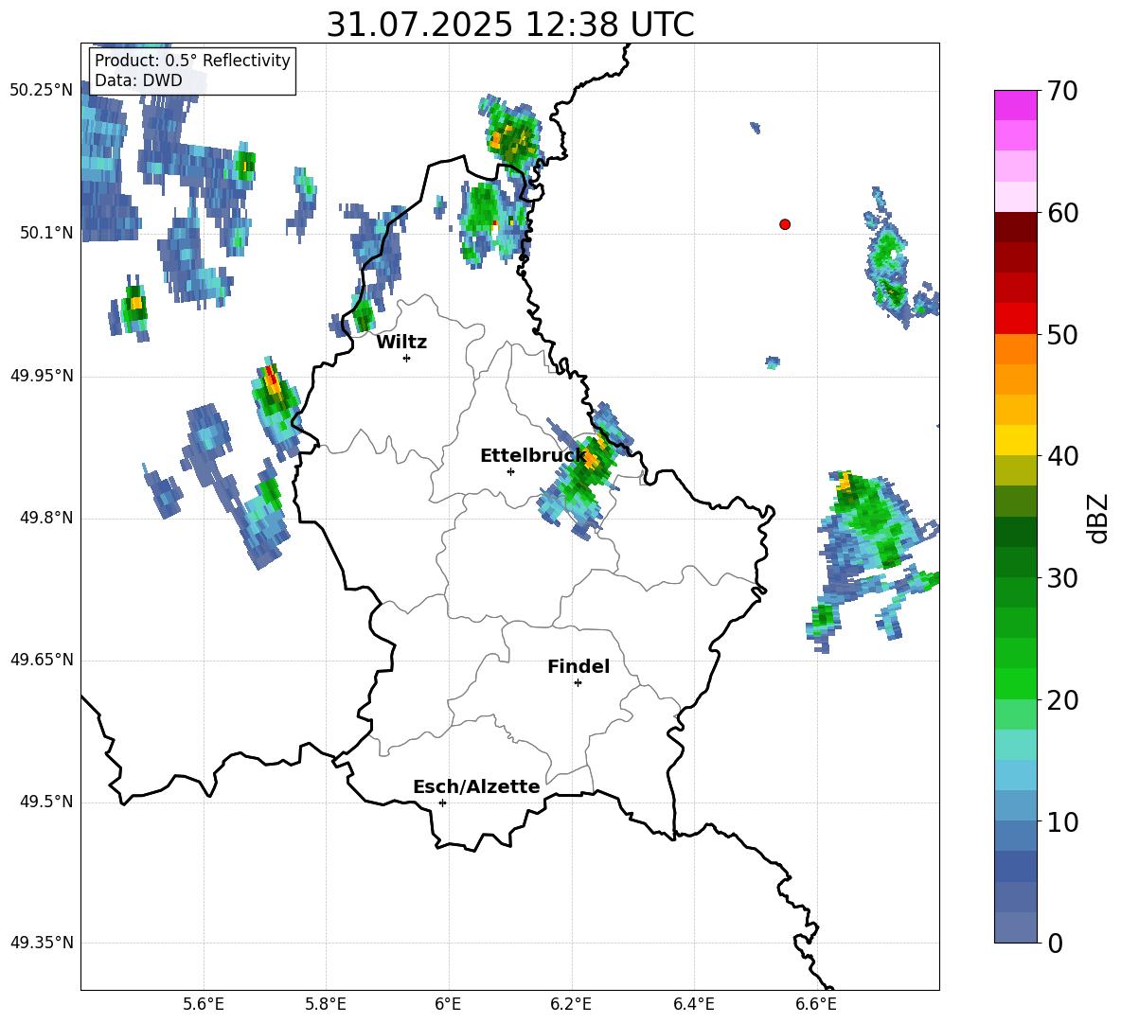Click the Findel cross marker
The height and width of the screenshot is (1023, 1121).
coord(578,683)
